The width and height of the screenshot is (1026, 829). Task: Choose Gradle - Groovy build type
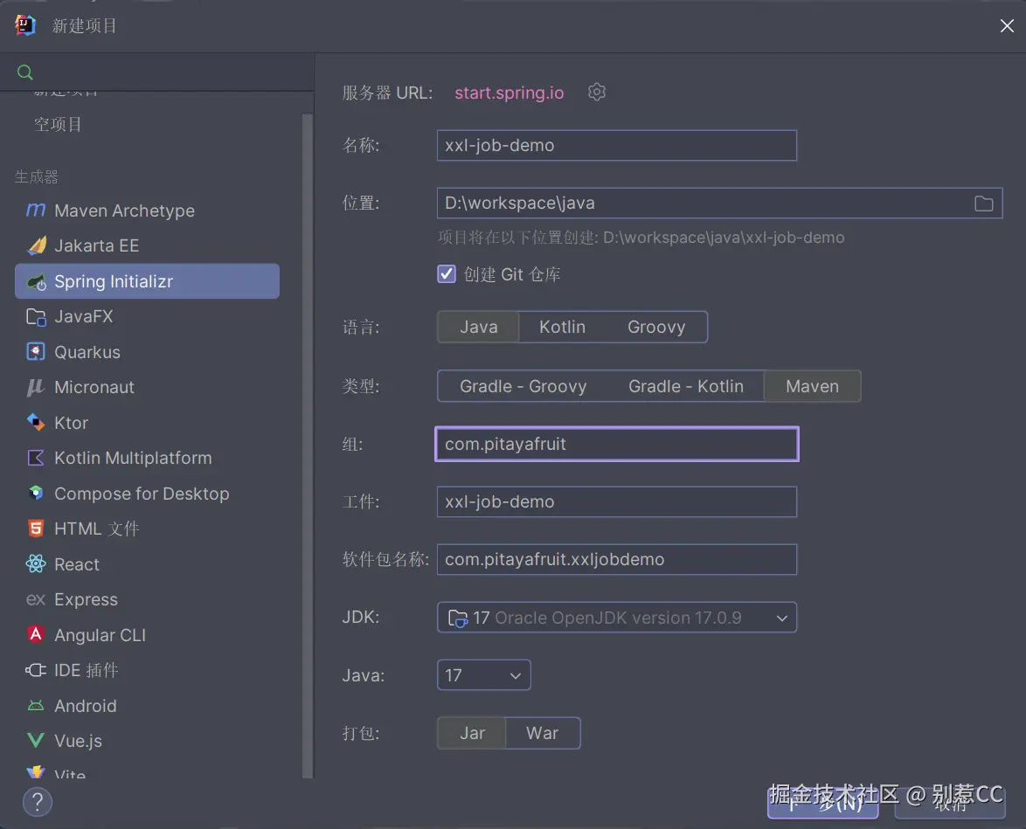click(523, 386)
